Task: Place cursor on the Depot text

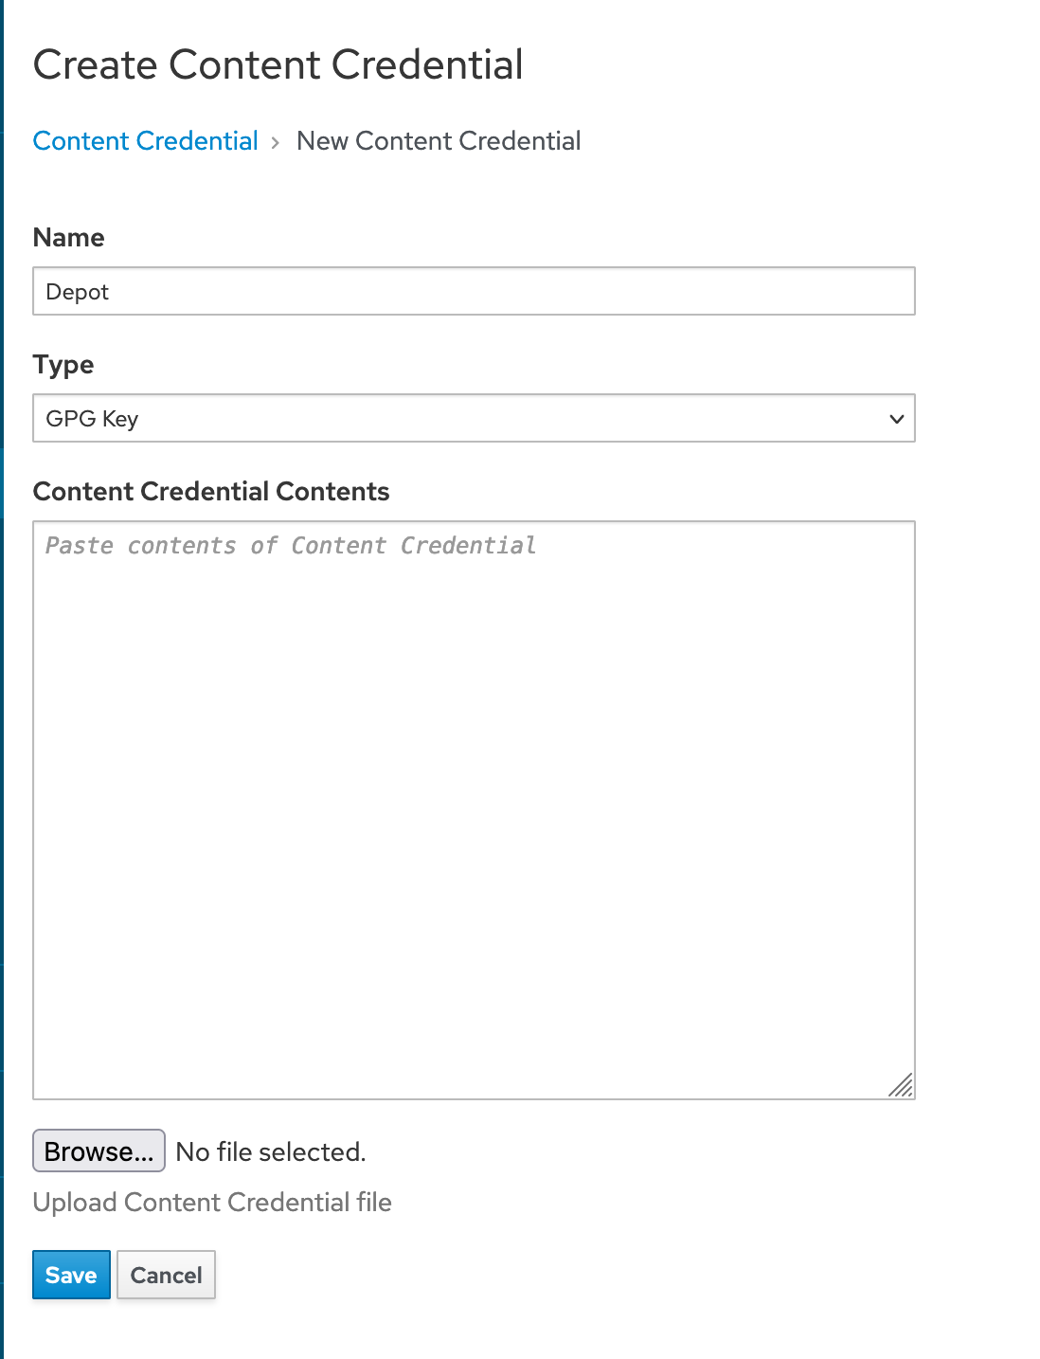Action: click(78, 292)
